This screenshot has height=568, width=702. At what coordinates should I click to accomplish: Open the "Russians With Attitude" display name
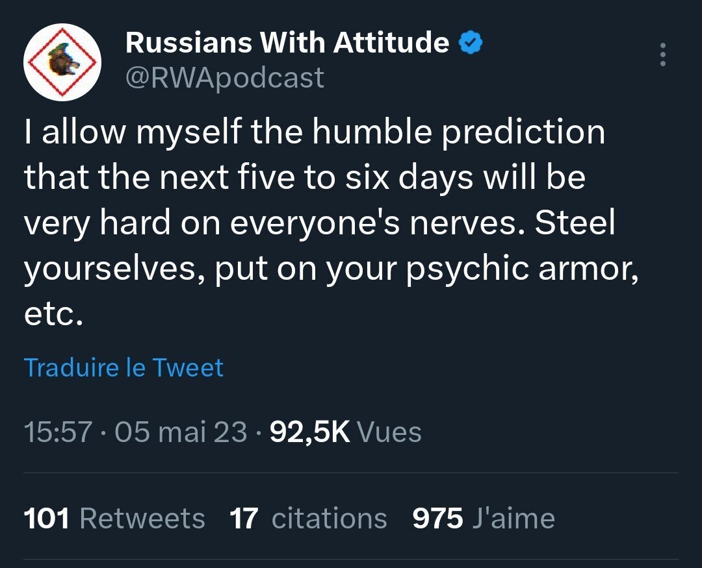click(x=287, y=43)
